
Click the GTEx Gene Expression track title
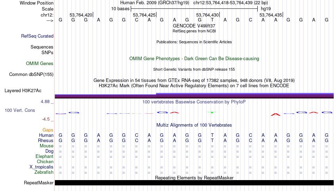[x=194, y=80]
